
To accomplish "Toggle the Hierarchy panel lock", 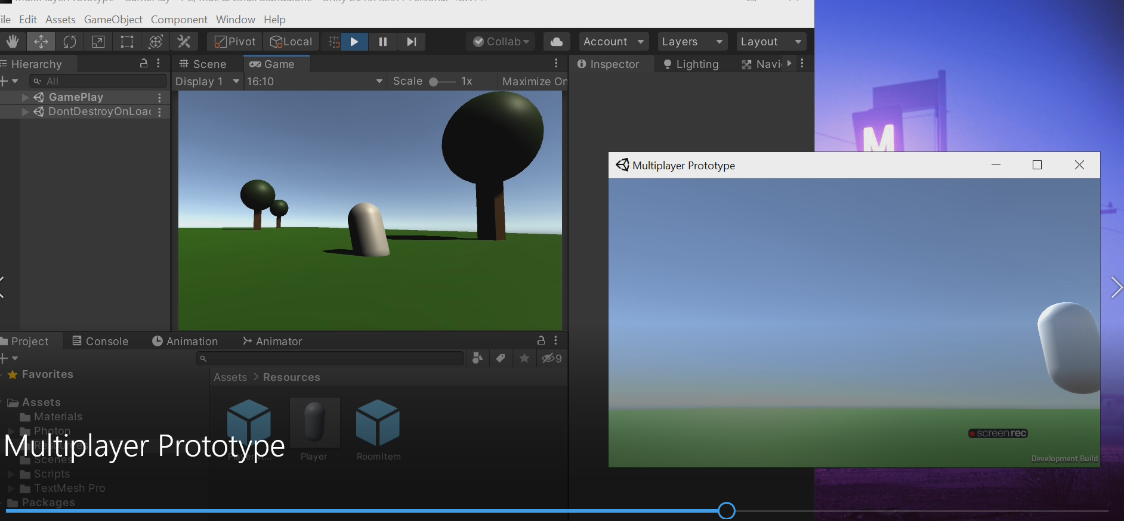I will tap(144, 63).
